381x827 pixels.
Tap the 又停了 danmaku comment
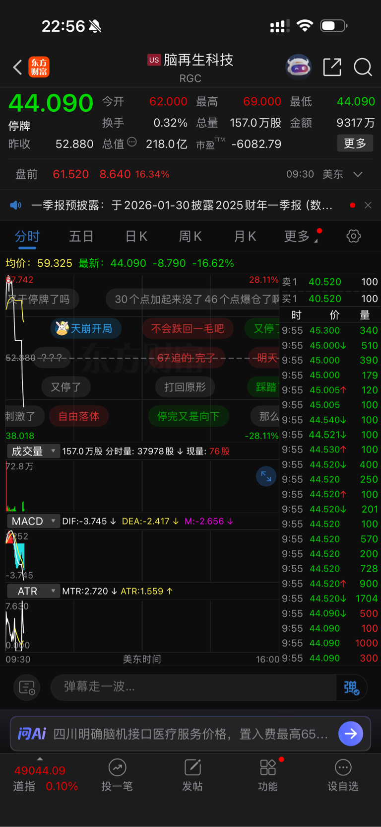(x=66, y=387)
